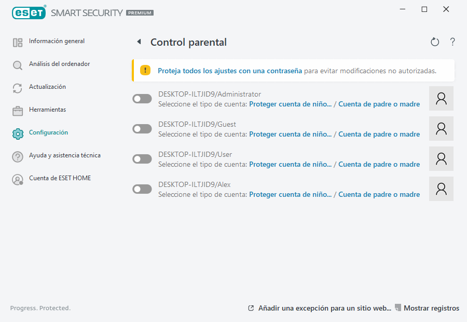
Task: Activate the switch for DESKTOP-ILTJID9/Alex
Action: click(142, 189)
